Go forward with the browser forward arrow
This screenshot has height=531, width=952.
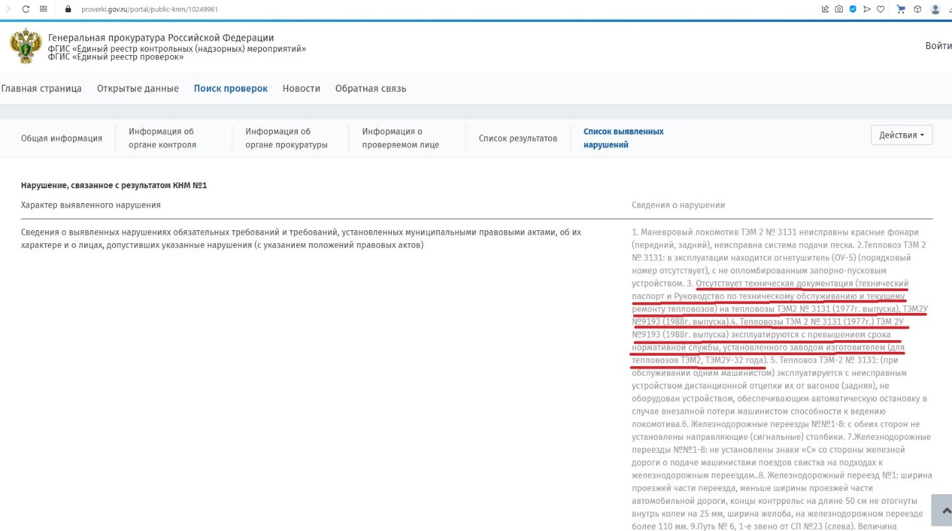(8, 9)
